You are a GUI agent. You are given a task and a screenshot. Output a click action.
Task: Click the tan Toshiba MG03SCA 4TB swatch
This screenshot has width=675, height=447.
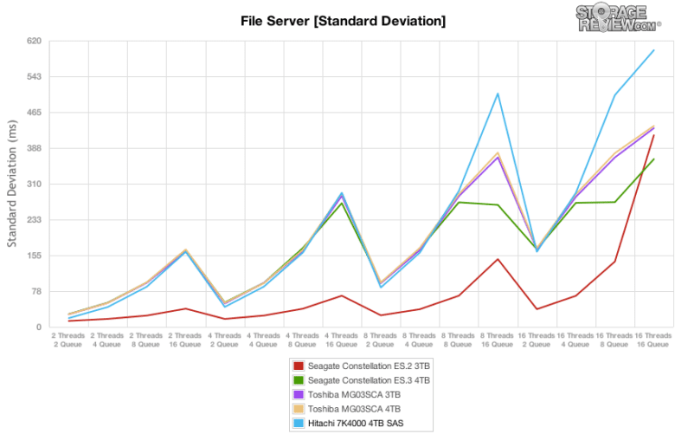[299, 409]
